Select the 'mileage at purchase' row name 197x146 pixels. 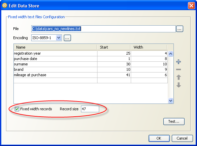click(55, 75)
